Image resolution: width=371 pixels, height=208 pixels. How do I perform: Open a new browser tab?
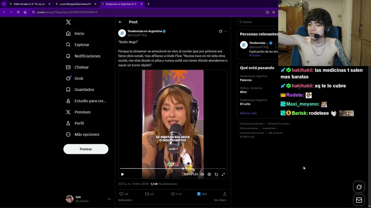[x=148, y=4]
